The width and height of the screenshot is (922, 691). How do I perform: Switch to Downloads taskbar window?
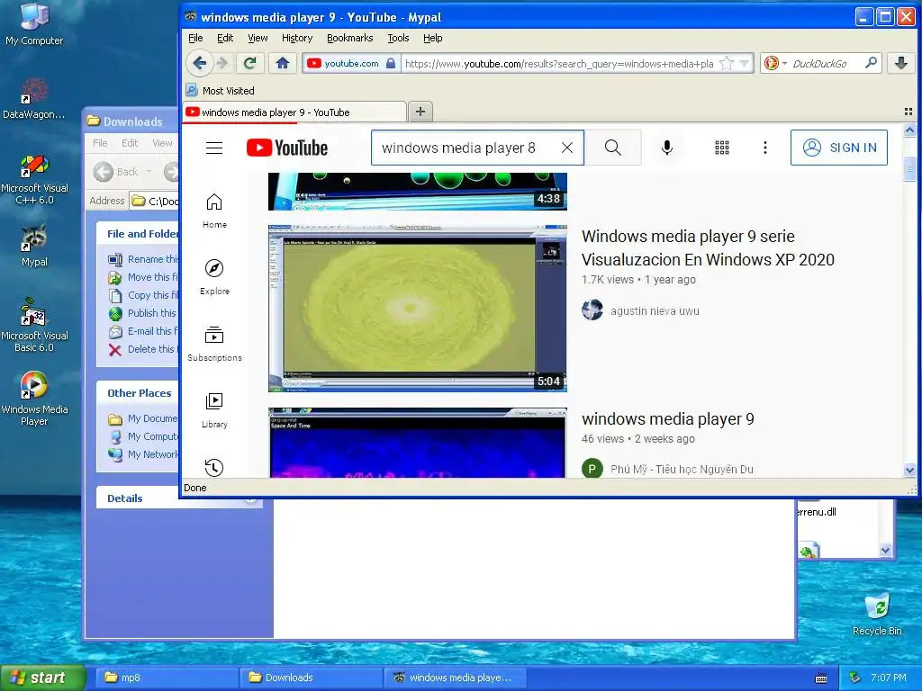click(311, 678)
